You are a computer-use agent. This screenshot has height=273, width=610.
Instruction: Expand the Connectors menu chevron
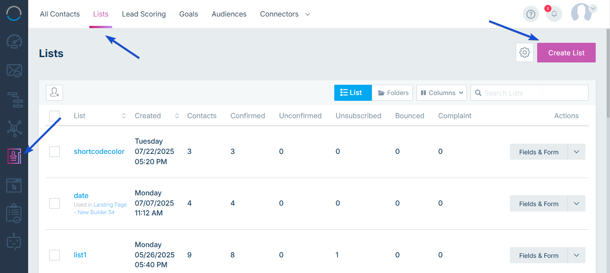(307, 14)
